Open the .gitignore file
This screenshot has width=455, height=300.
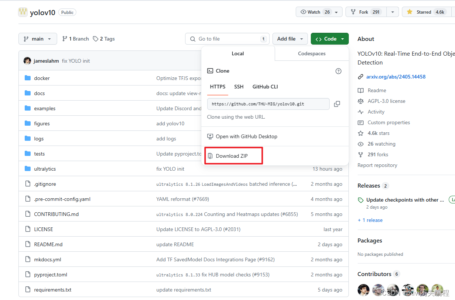45,184
